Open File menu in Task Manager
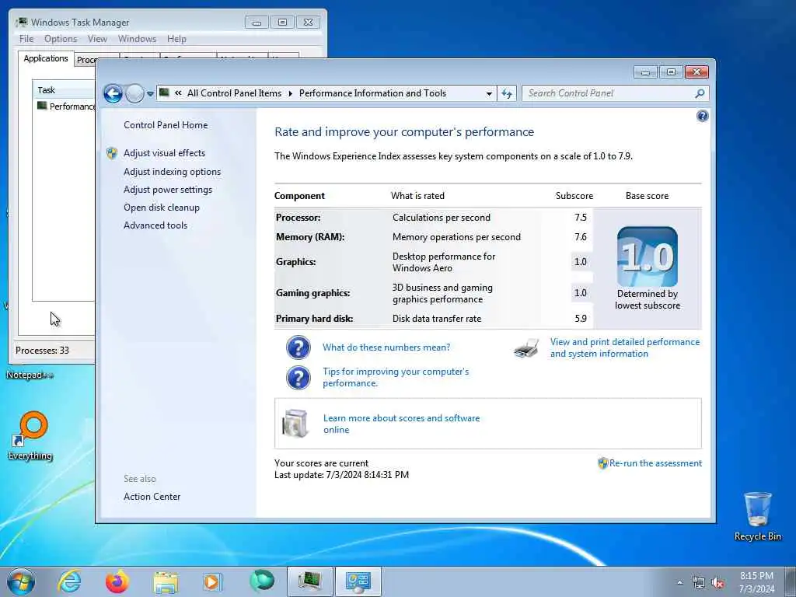The height and width of the screenshot is (597, 796). pos(26,39)
